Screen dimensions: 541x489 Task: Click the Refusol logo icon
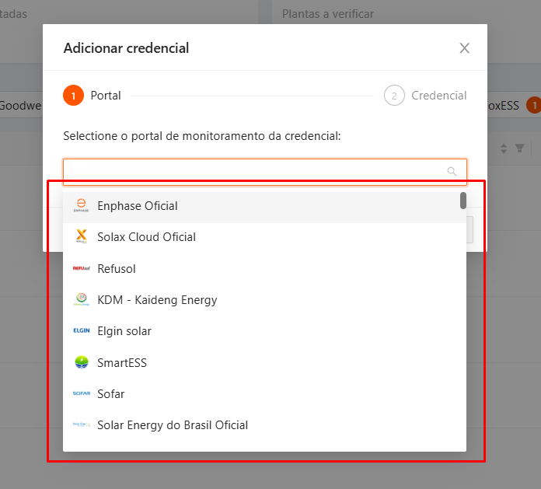[82, 269]
